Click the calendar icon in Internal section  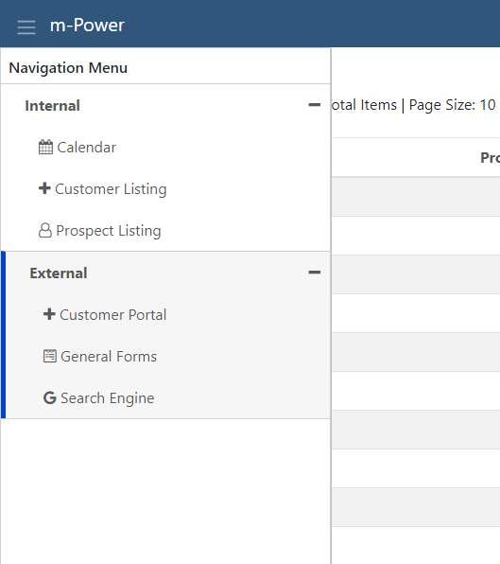(x=45, y=147)
